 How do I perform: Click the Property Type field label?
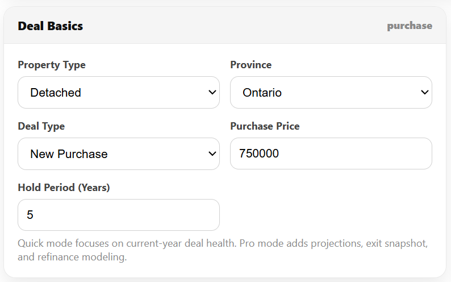click(x=52, y=65)
